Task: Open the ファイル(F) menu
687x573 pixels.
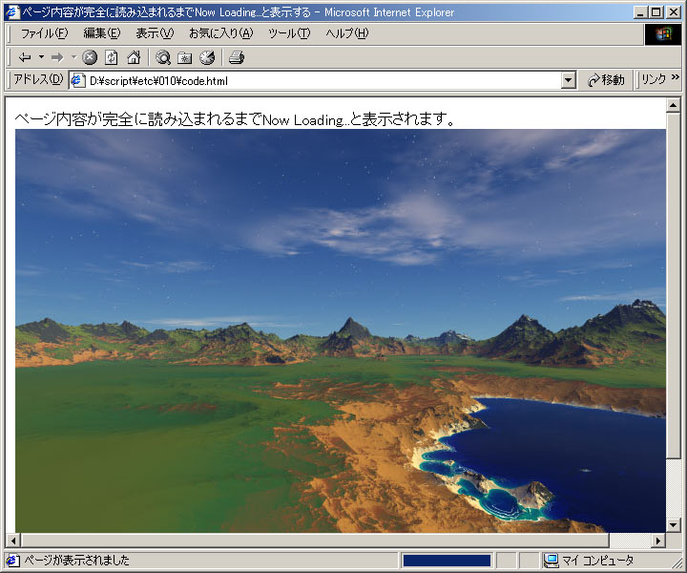Action: 44,33
